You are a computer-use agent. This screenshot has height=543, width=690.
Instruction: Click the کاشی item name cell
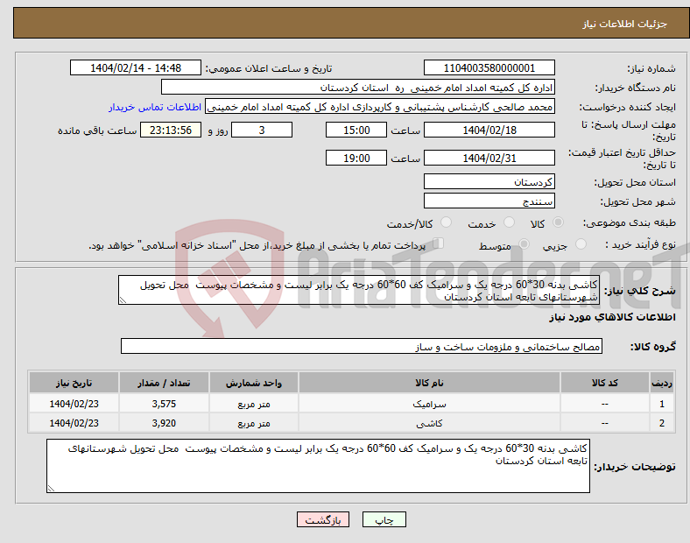pos(429,423)
